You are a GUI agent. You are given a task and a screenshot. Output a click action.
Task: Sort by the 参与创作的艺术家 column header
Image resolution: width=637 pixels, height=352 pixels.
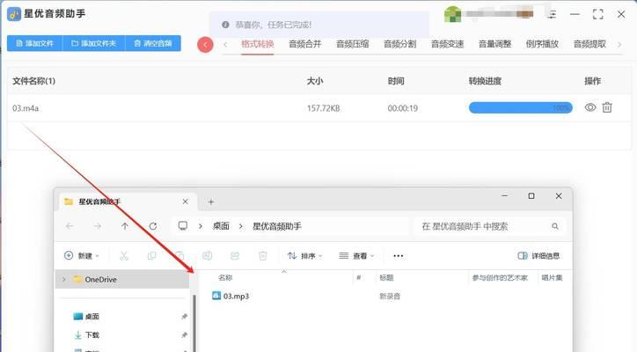pyautogui.click(x=500, y=277)
